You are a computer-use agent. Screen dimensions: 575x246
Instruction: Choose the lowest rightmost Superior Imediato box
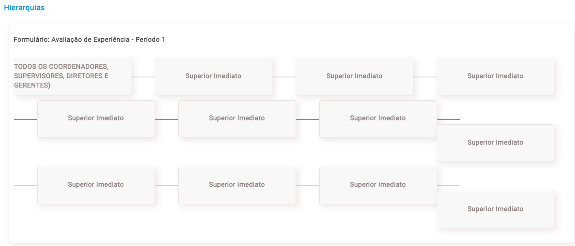pos(495,209)
